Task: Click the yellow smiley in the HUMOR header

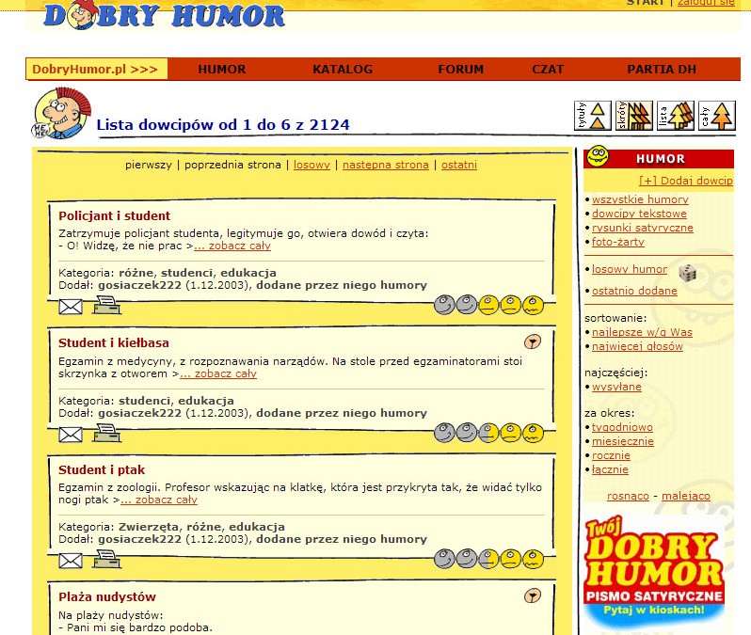Action: click(598, 156)
